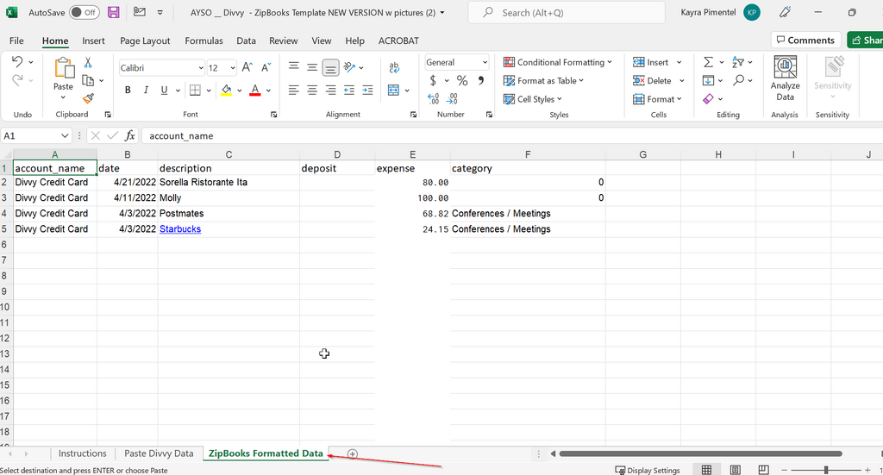Expand the General number format dropdown
883x475 pixels.
coord(484,63)
